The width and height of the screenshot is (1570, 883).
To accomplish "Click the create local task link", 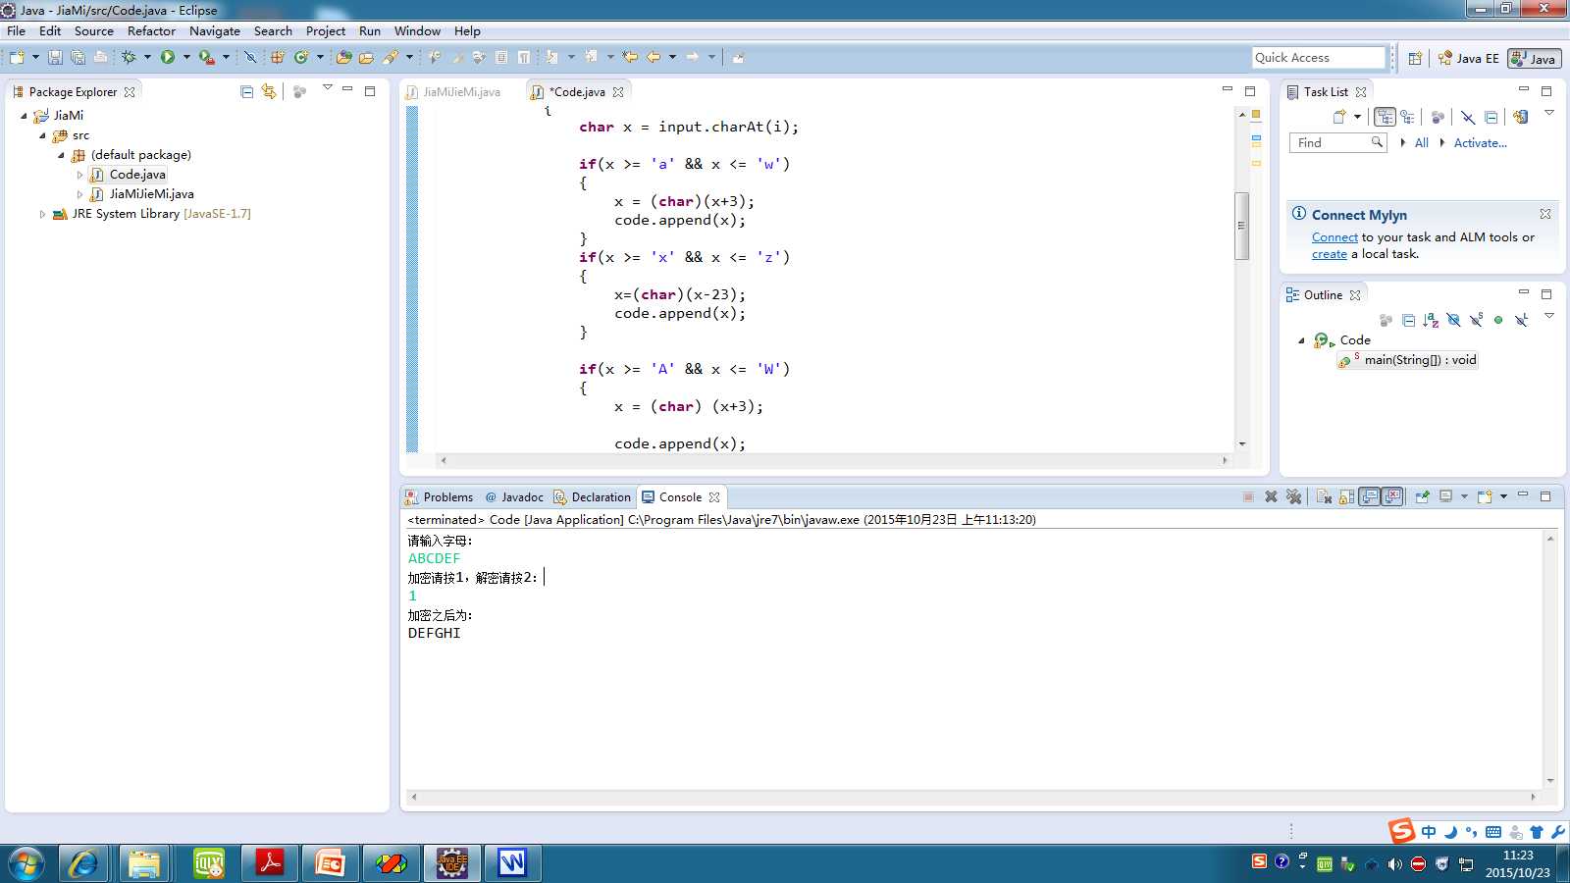I will tap(1330, 254).
